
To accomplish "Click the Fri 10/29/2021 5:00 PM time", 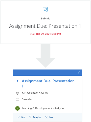I will [x=35, y=93].
